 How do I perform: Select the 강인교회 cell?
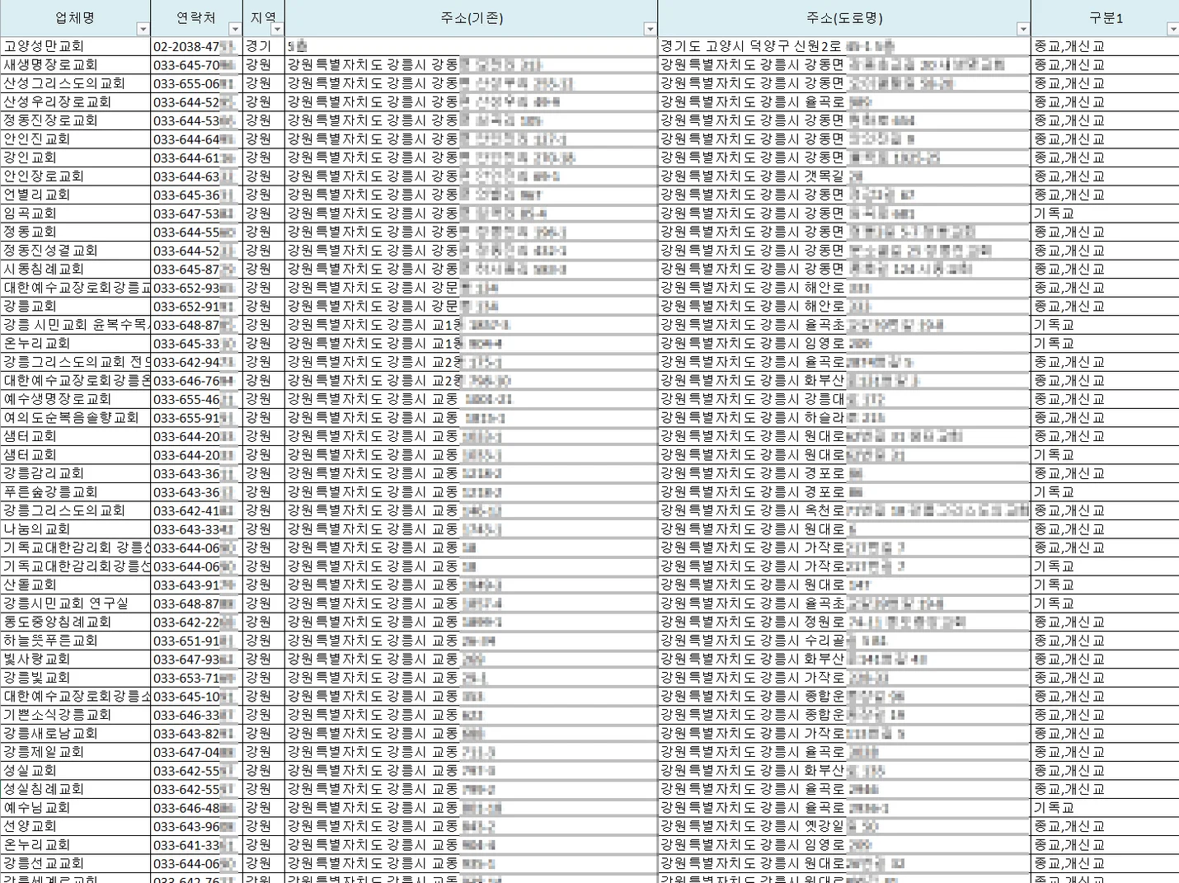coord(75,157)
